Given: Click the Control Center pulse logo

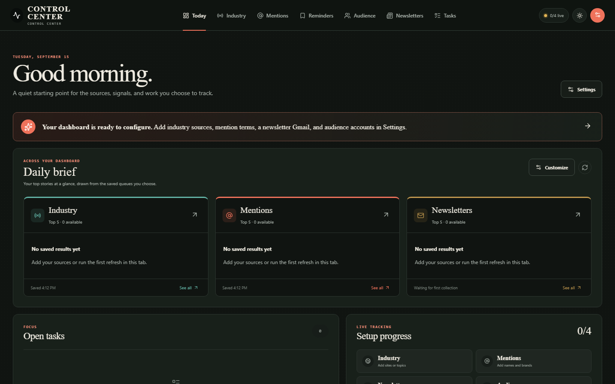Looking at the screenshot, I should pos(17,15).
